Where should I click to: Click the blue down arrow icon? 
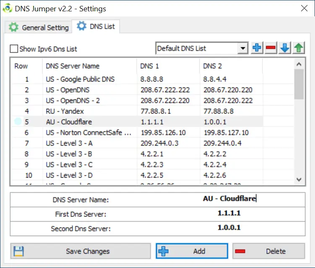pos(285,48)
